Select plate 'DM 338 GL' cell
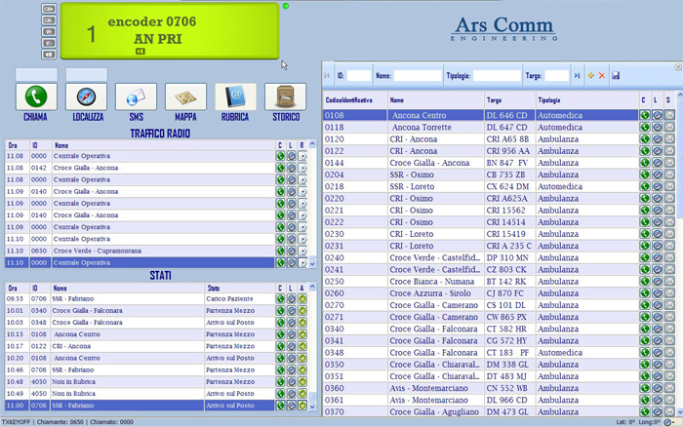Image resolution: width=683 pixels, height=427 pixels. (x=509, y=365)
